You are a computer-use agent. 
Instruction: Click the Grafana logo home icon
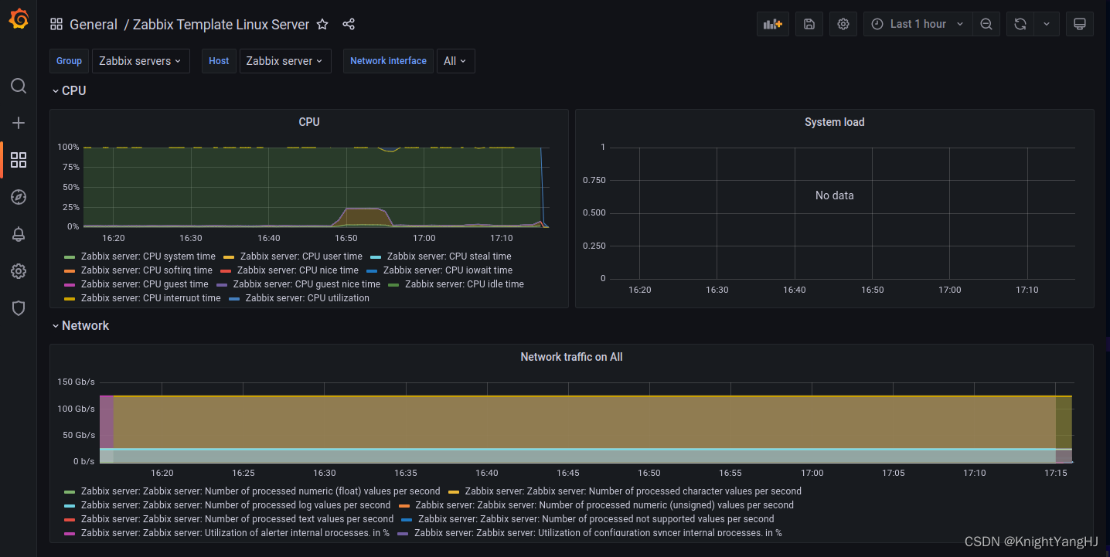19,19
